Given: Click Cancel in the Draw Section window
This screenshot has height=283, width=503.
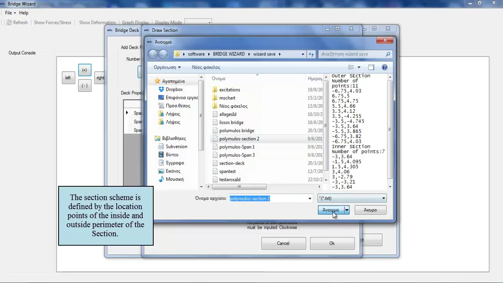Looking at the screenshot, I should pyautogui.click(x=283, y=243).
